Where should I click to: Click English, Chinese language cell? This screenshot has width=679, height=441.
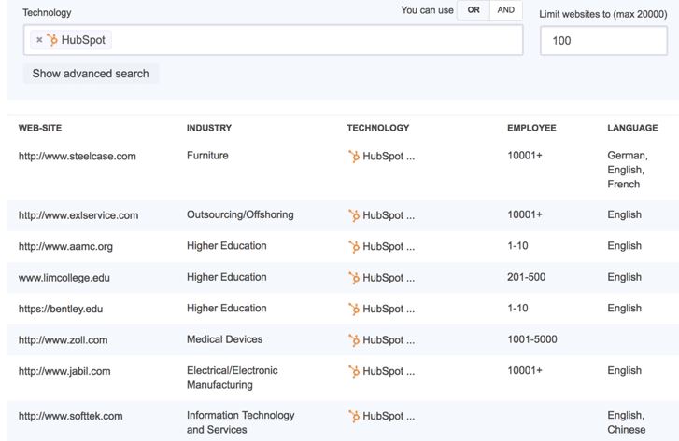[x=626, y=422]
